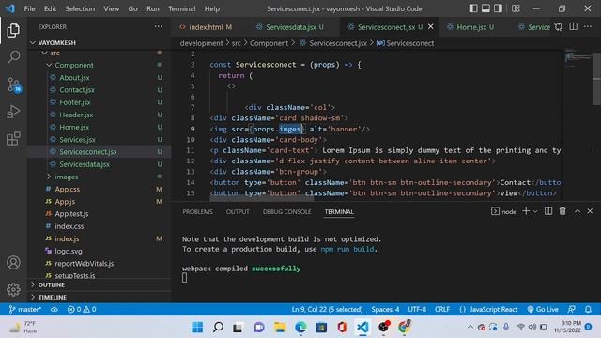The image size is (601, 338).
Task: Open the Customize Layout icon
Action: click(x=516, y=8)
